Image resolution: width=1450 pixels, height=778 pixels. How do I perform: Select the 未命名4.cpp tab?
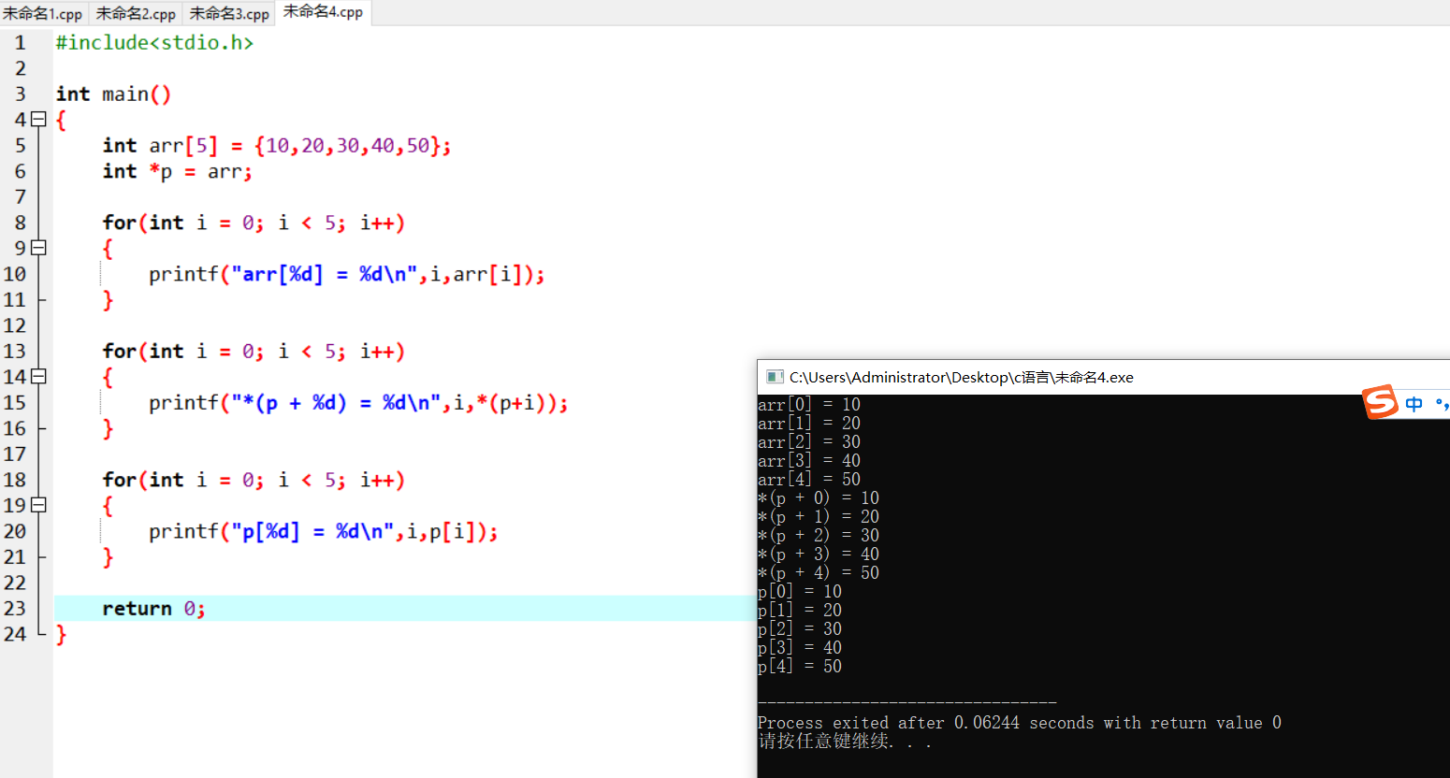click(324, 12)
